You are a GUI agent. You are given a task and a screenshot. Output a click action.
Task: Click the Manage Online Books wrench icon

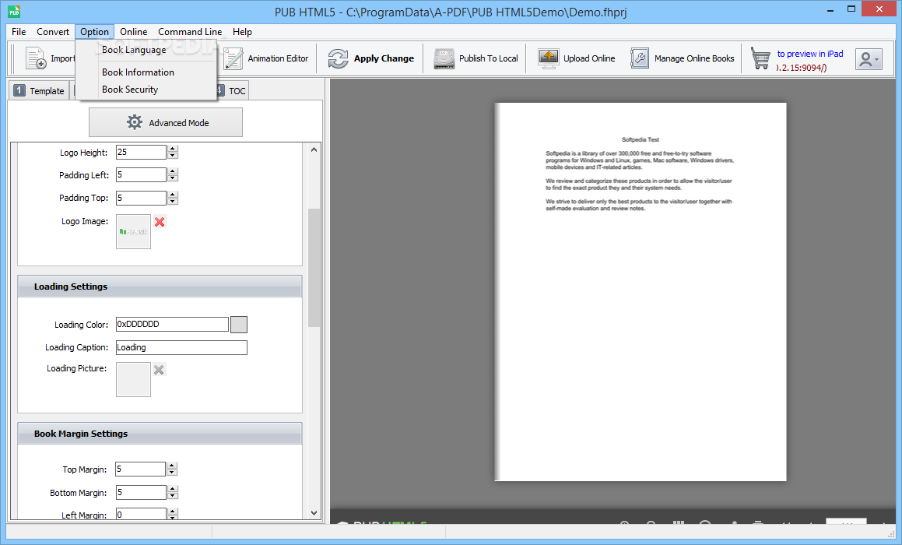tap(640, 58)
